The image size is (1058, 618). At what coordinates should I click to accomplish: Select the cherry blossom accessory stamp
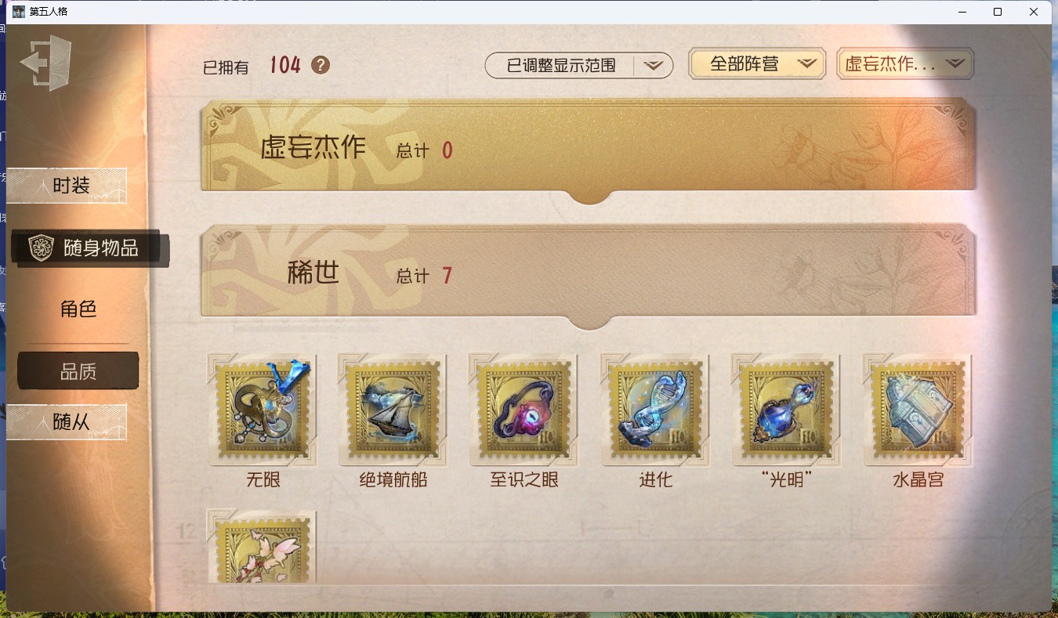(x=263, y=547)
